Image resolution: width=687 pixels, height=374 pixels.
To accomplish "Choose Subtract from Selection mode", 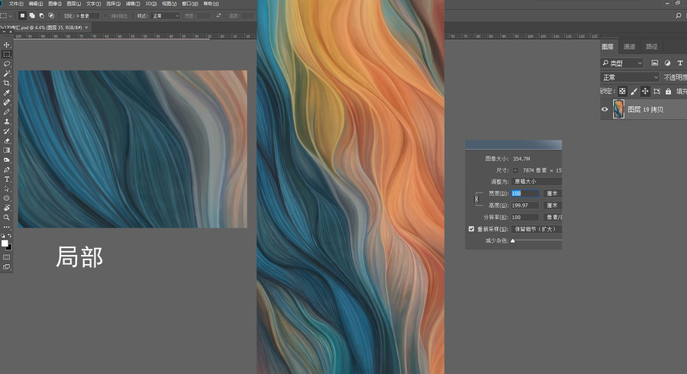I will pos(42,16).
